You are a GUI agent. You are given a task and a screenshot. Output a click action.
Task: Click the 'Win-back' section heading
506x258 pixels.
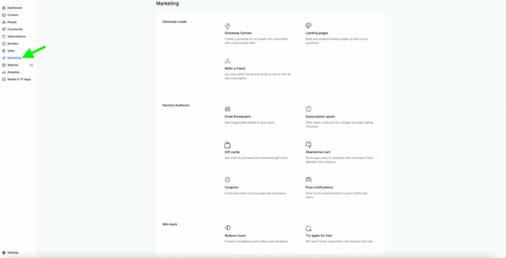(x=170, y=224)
